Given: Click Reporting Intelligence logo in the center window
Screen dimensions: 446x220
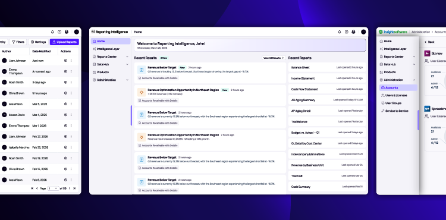Looking at the screenshot, I should click(110, 32).
